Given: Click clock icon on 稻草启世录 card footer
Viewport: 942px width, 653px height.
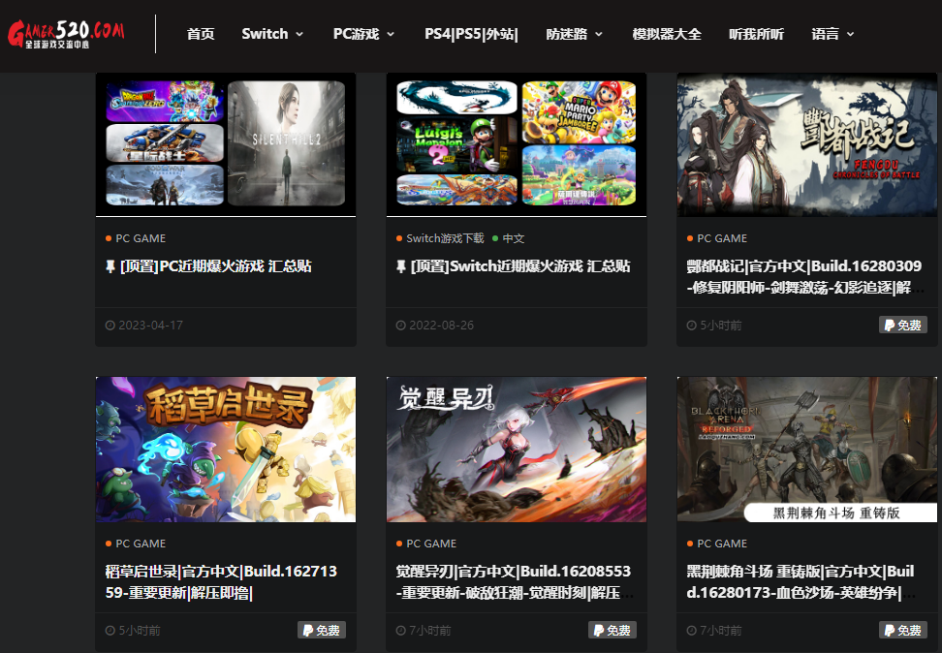Looking at the screenshot, I should tap(110, 631).
